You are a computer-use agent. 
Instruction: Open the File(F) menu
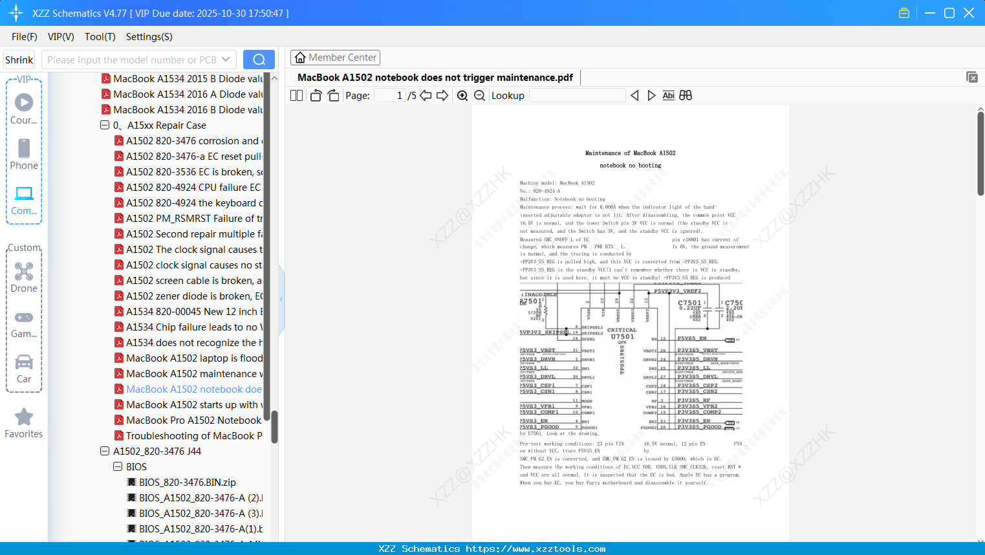(x=25, y=37)
